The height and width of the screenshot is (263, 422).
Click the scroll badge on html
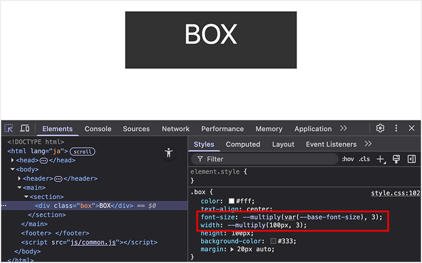[x=82, y=151]
